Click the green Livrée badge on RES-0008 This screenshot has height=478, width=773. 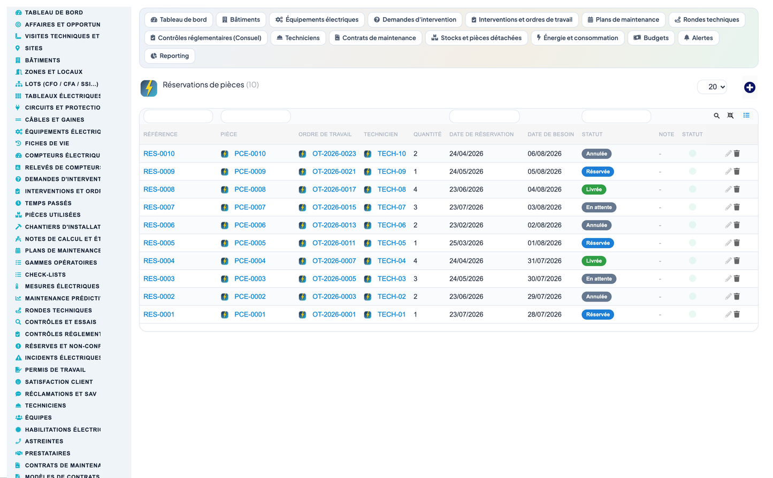(594, 189)
